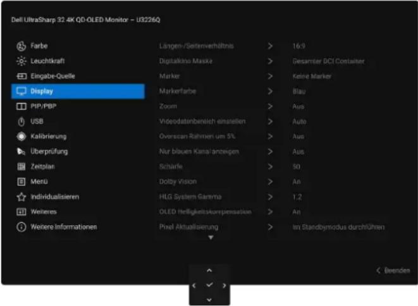Click the PIP/PBP split-screen icon

coord(22,106)
